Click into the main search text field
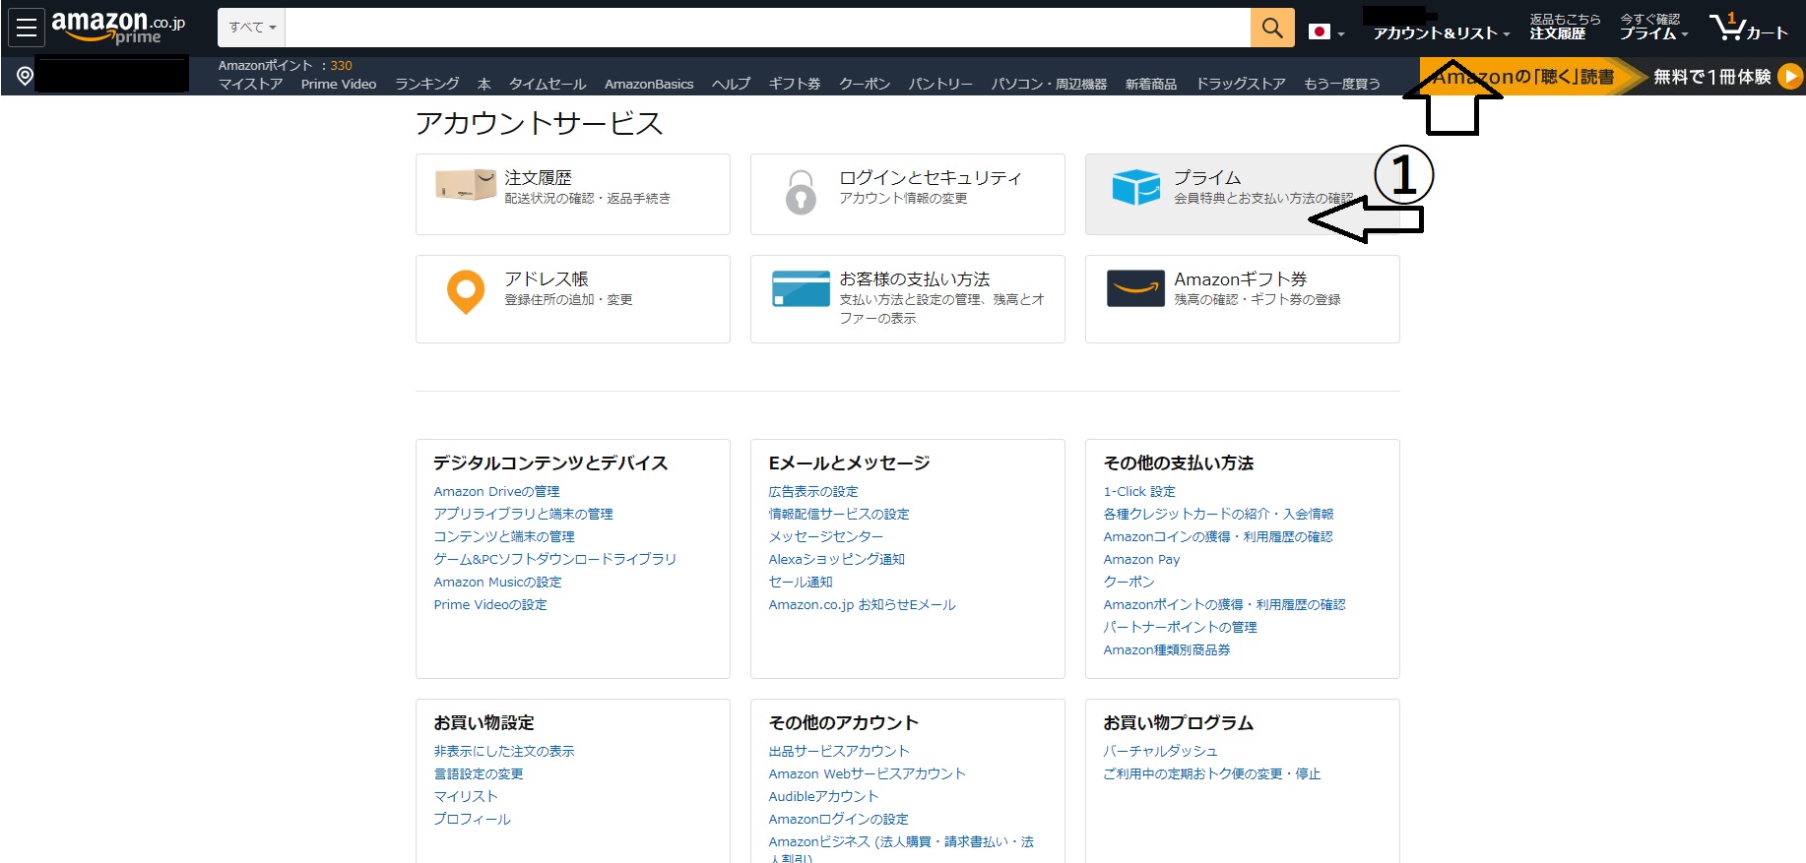 pos(767,28)
